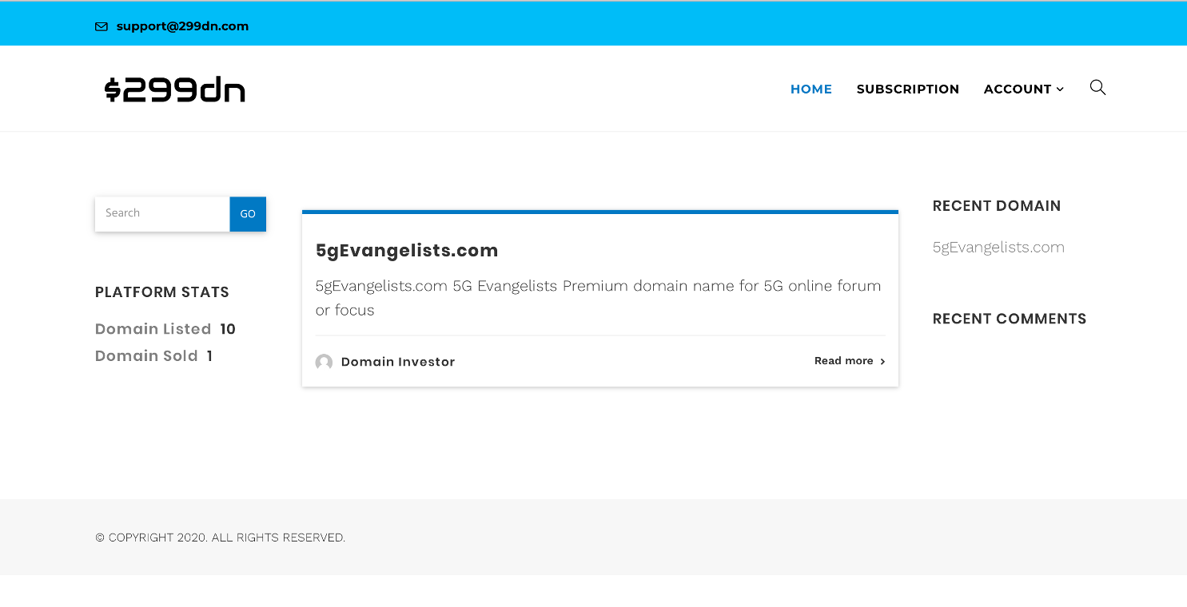Select HOME in the navigation menu
The height and width of the screenshot is (607, 1187).
[811, 89]
